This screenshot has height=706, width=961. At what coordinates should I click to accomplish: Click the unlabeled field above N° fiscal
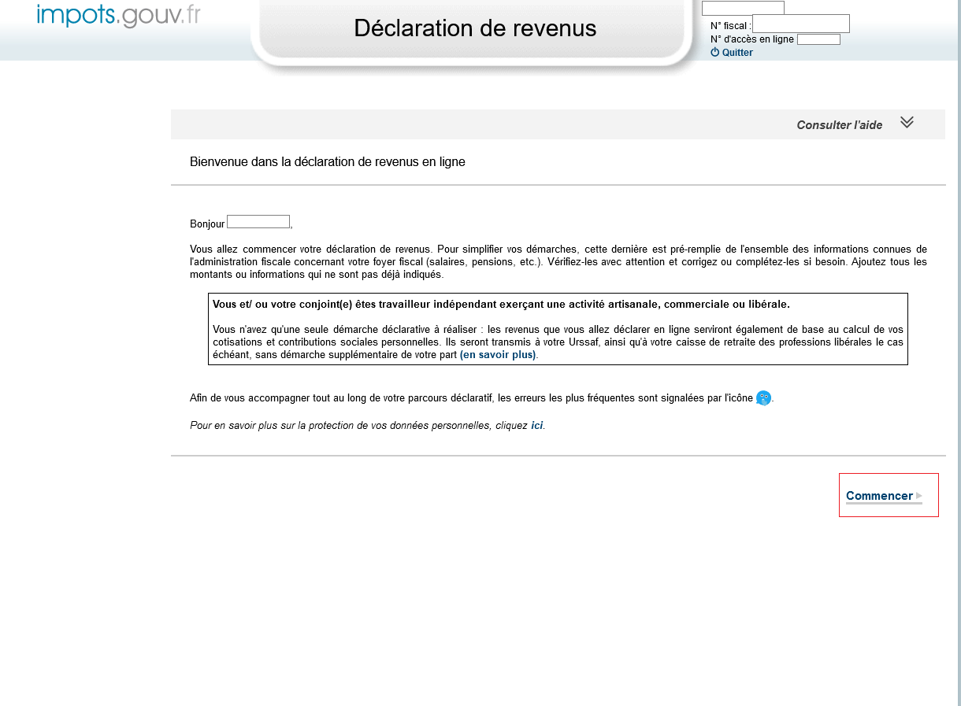(743, 8)
